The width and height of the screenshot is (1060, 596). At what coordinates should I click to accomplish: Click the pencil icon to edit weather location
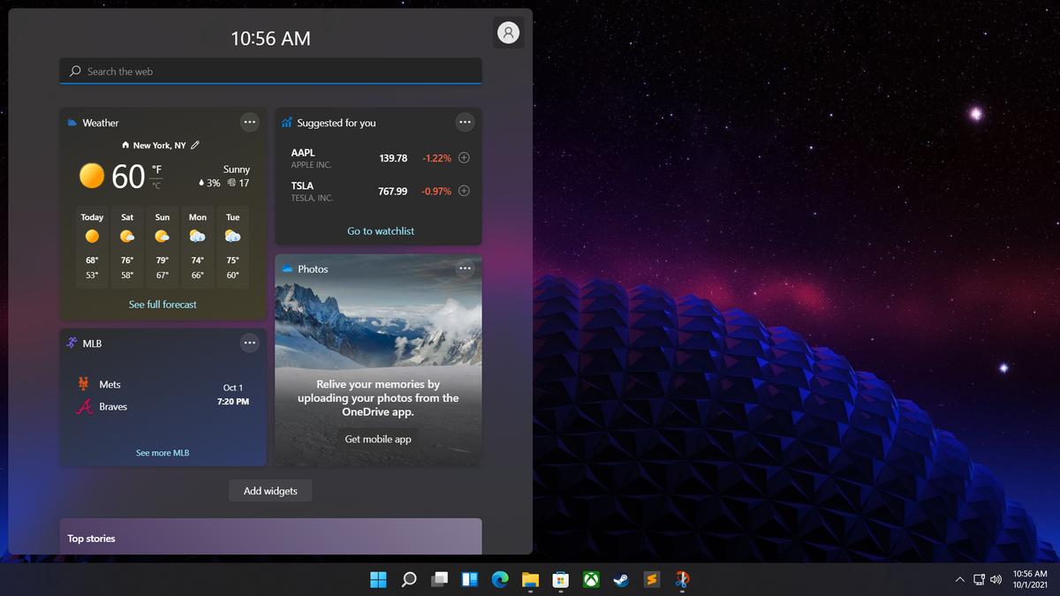click(195, 145)
